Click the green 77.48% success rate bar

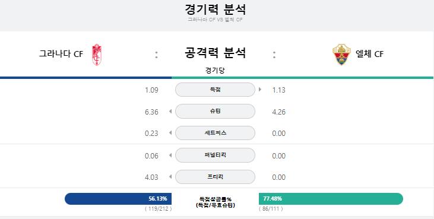(331, 199)
